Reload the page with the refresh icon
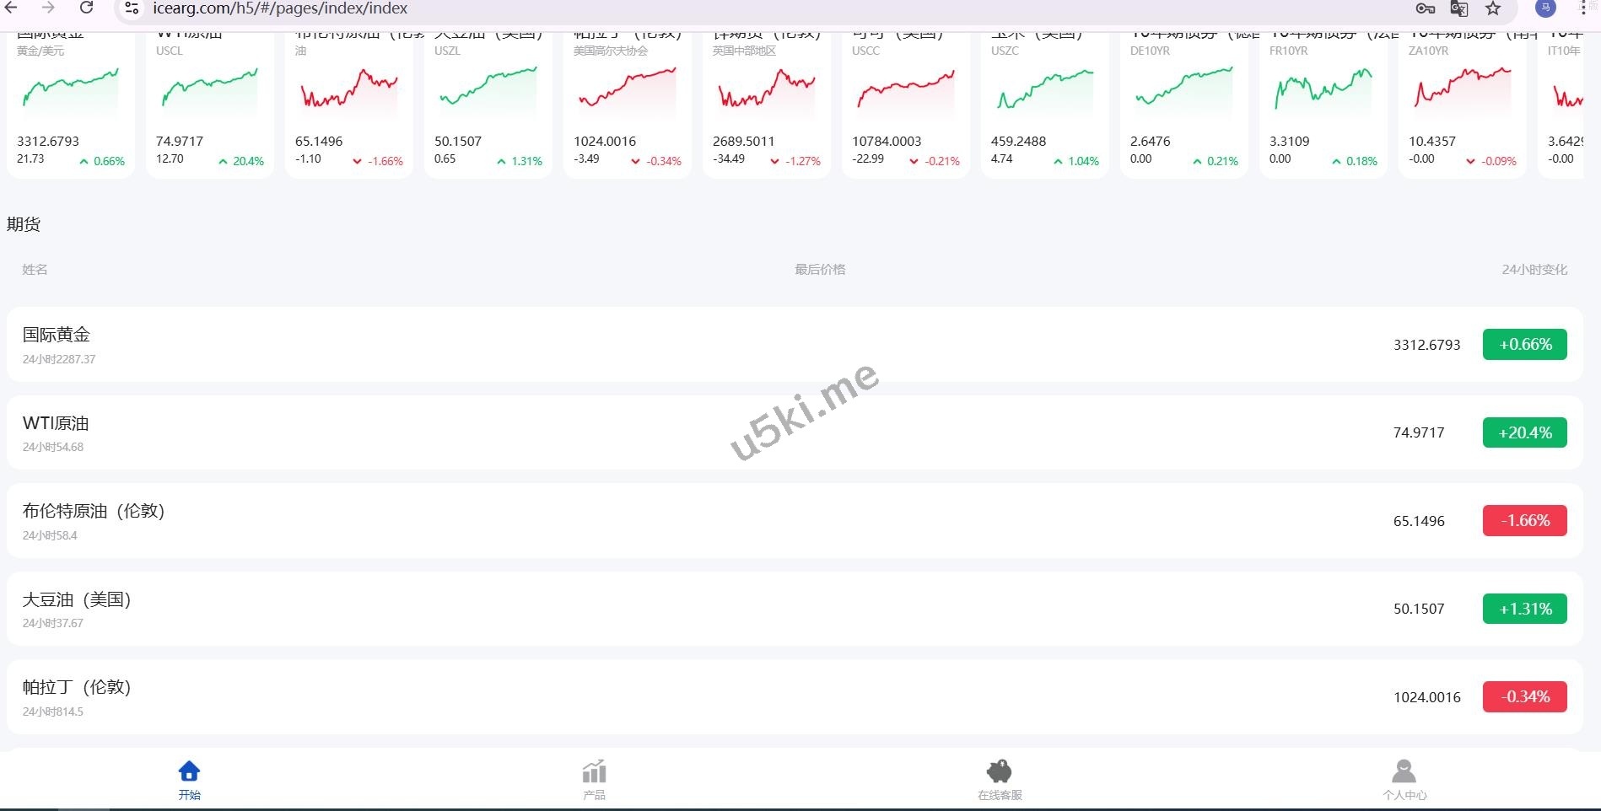This screenshot has width=1601, height=811. pos(86,8)
